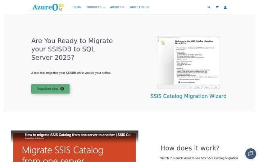Select the "Watch this quick video" paragraph
This screenshot has width=259, height=162.
pyautogui.click(x=199, y=158)
